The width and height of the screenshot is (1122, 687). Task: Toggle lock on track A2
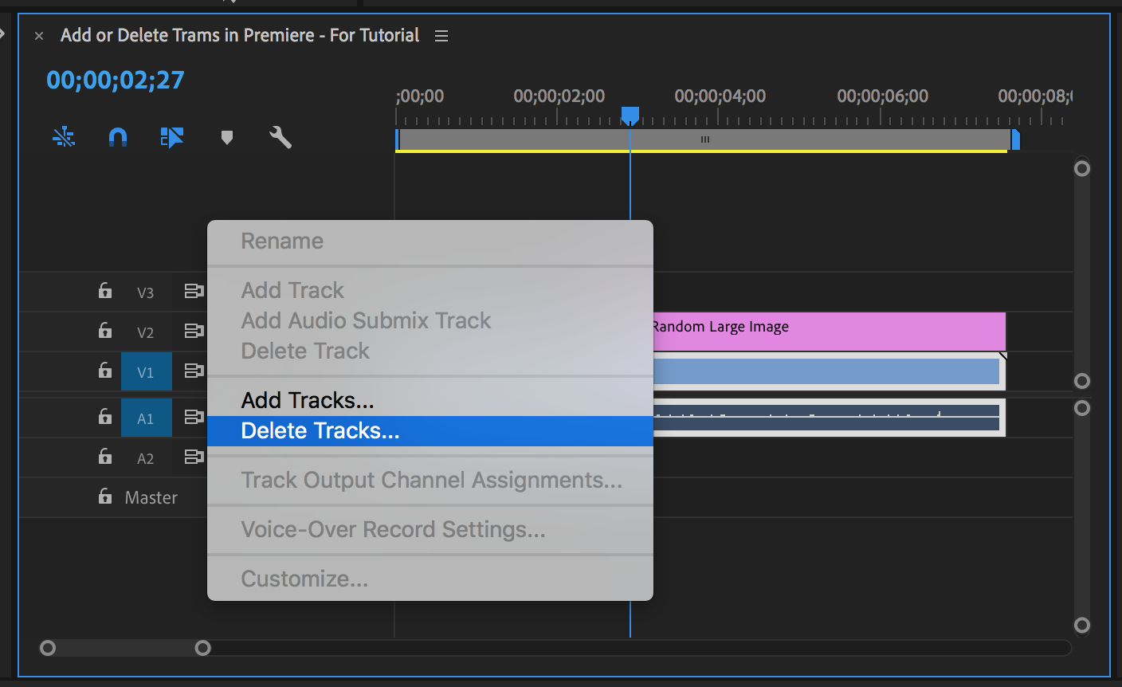point(105,456)
